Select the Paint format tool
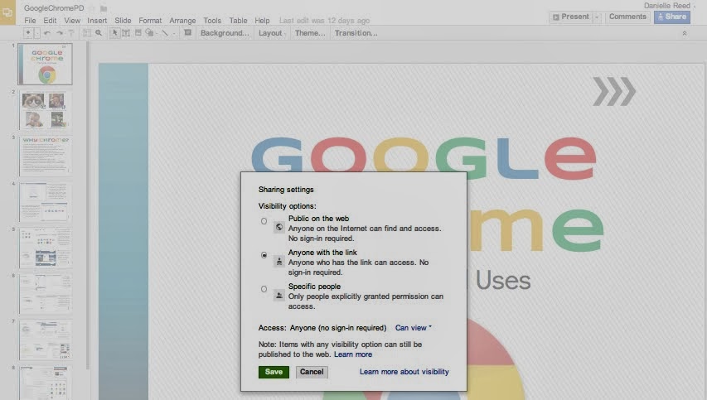Image resolution: width=707 pixels, height=400 pixels. tap(70, 33)
